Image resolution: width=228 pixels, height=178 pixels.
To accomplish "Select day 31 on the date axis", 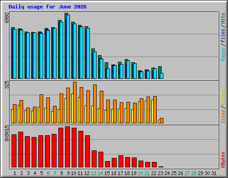I will click(x=214, y=173).
